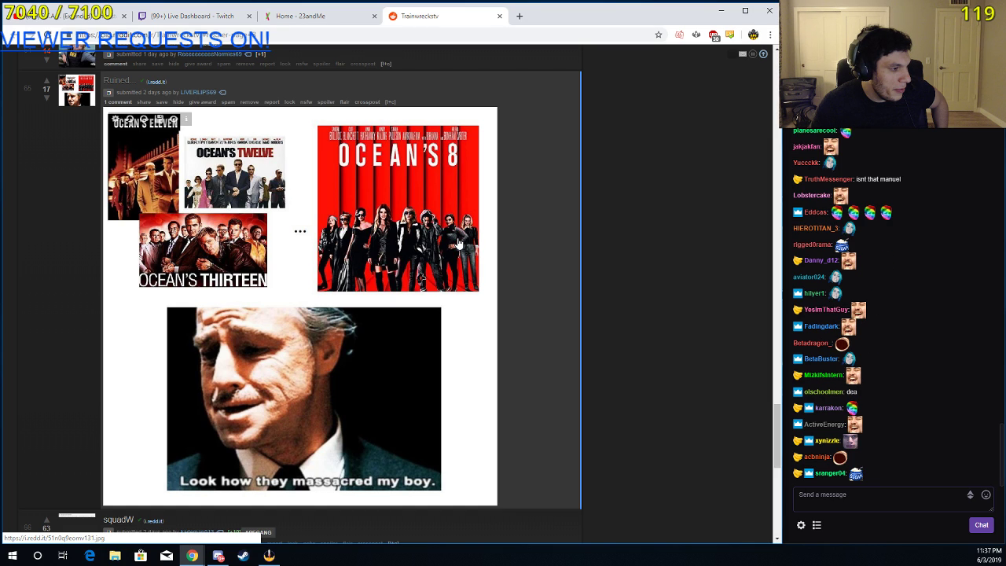Open the Chrome three-dot menu
The height and width of the screenshot is (566, 1006).
point(770,35)
